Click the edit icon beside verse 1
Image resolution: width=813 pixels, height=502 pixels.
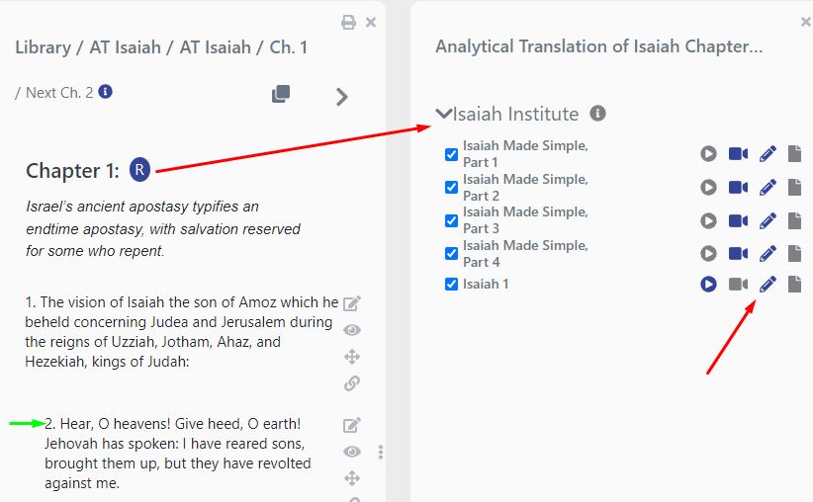(351, 303)
